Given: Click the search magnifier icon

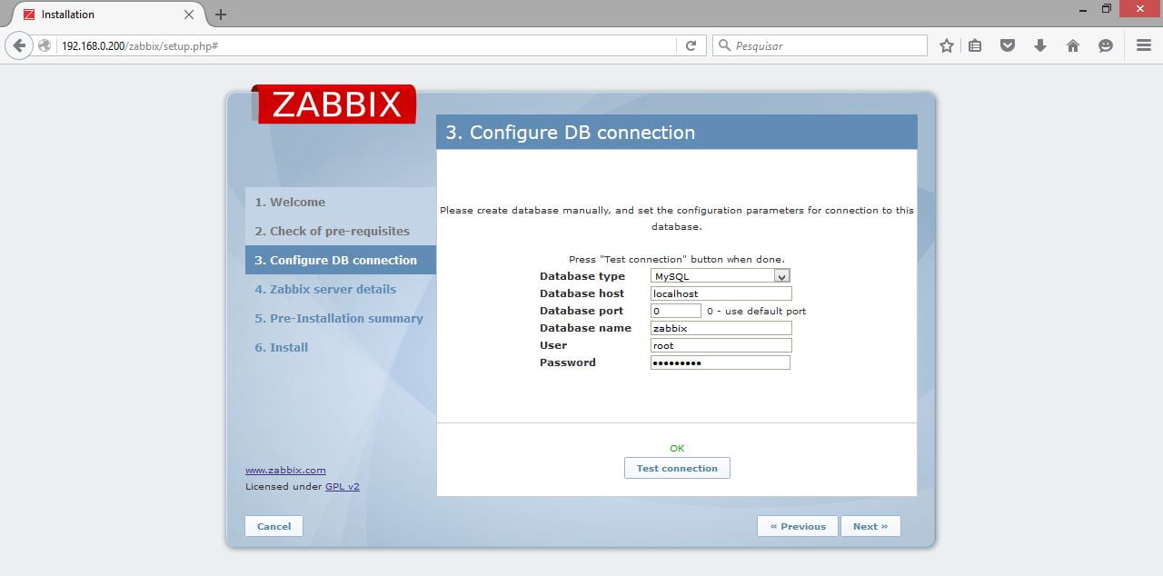Looking at the screenshot, I should pyautogui.click(x=724, y=45).
